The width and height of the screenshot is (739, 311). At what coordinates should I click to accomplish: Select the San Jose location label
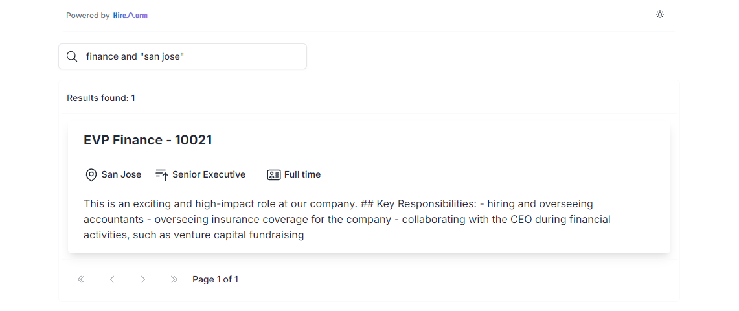(121, 174)
